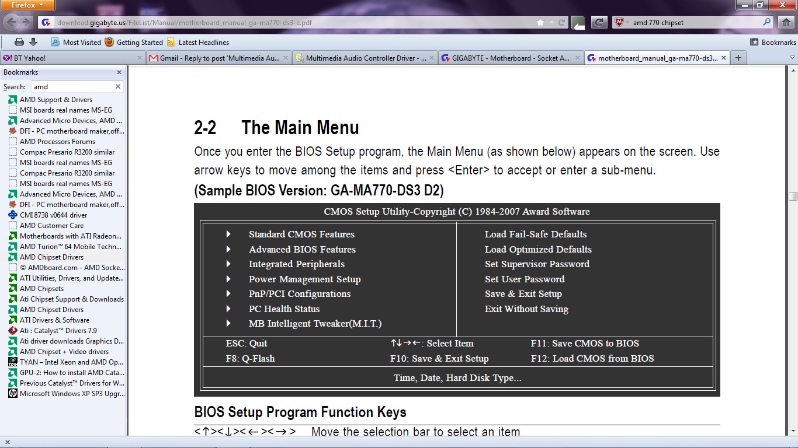Go to the home page
The image size is (798, 448).
(786, 23)
